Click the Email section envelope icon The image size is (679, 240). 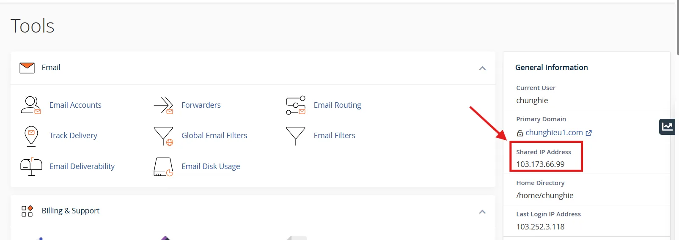(27, 68)
